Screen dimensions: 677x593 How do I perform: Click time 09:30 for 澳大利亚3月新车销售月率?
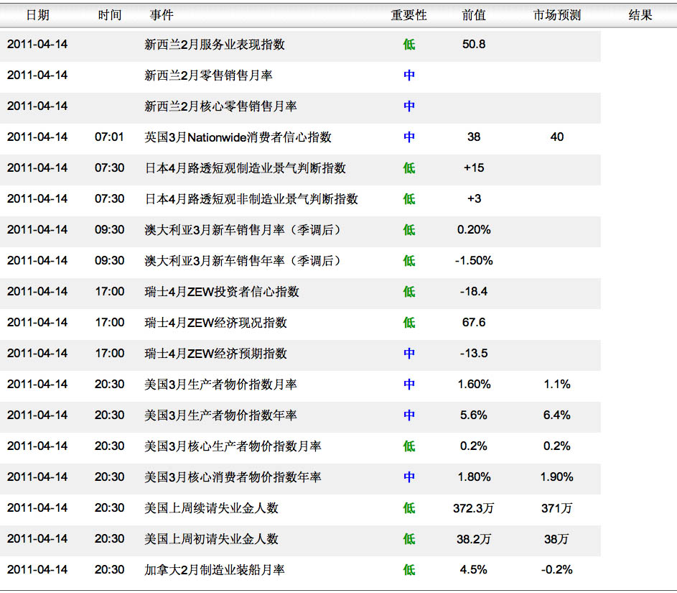pos(109,229)
